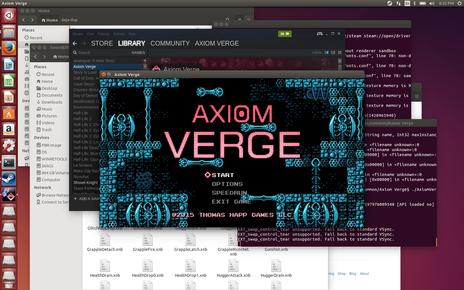Click plus beside Analogue: A Hate Story
The image size is (464, 290).
coord(145,61)
